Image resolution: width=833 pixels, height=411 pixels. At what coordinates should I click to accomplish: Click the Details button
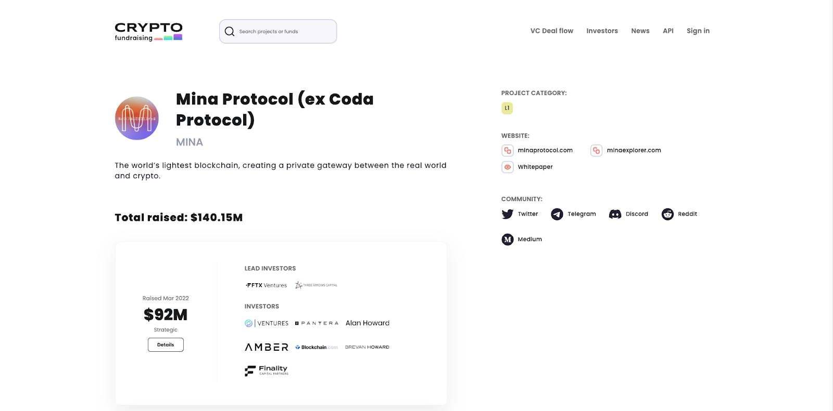[x=166, y=345]
